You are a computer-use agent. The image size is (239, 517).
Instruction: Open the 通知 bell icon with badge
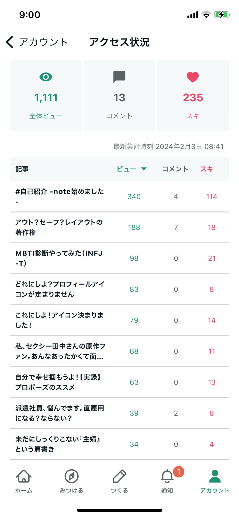pyautogui.click(x=167, y=476)
